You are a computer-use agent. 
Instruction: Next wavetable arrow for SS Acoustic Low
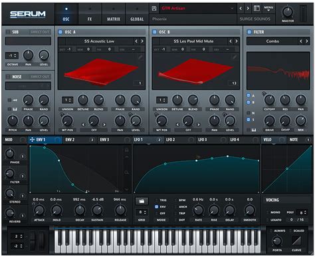point(142,41)
